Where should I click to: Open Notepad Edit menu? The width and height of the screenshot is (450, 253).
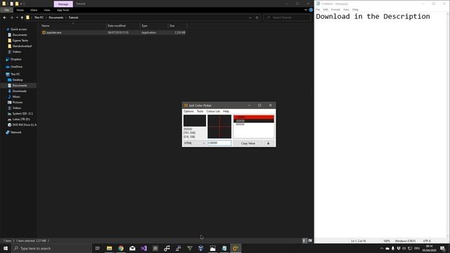(325, 9)
